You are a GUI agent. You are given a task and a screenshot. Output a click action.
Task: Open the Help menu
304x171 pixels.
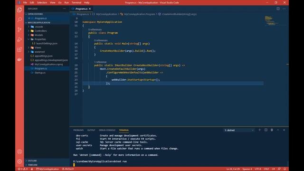click(86, 2)
